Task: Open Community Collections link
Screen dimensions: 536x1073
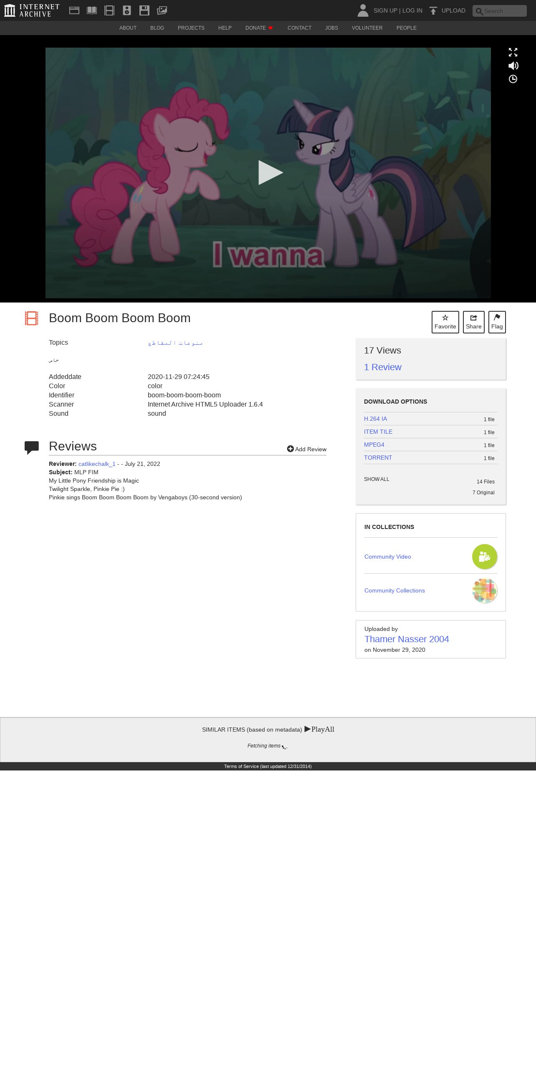Action: click(394, 590)
